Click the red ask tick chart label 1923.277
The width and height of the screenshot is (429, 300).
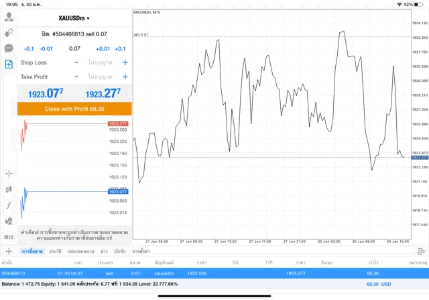118,124
